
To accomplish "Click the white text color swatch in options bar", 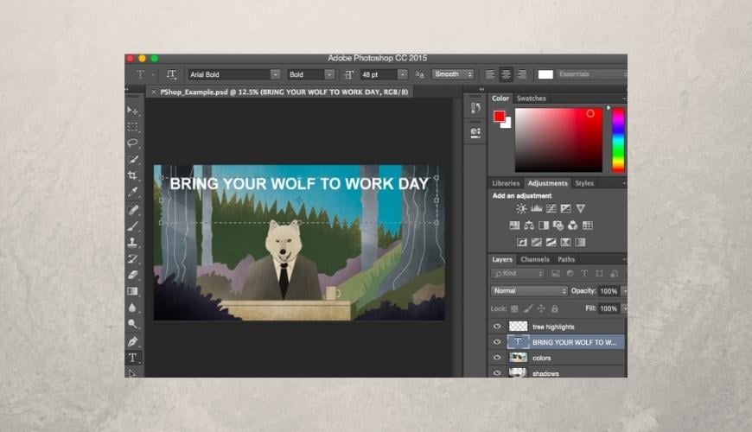I will (545, 74).
